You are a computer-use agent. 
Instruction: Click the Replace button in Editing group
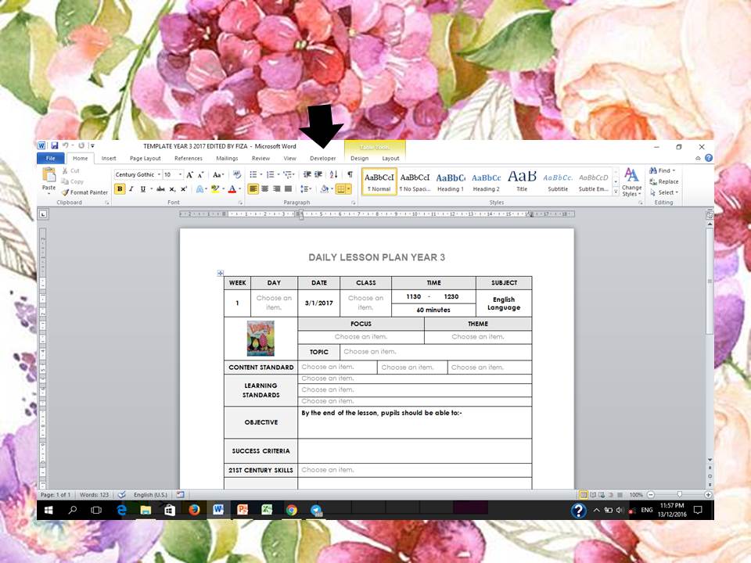[667, 181]
